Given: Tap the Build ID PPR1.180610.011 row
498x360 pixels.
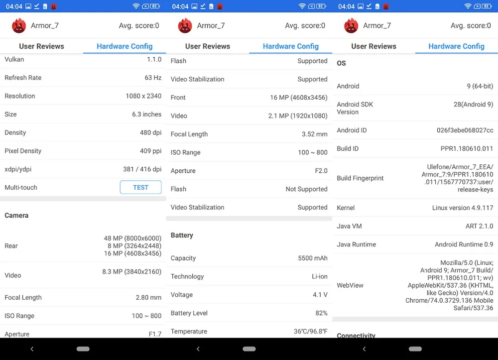Looking at the screenshot, I should click(x=415, y=148).
